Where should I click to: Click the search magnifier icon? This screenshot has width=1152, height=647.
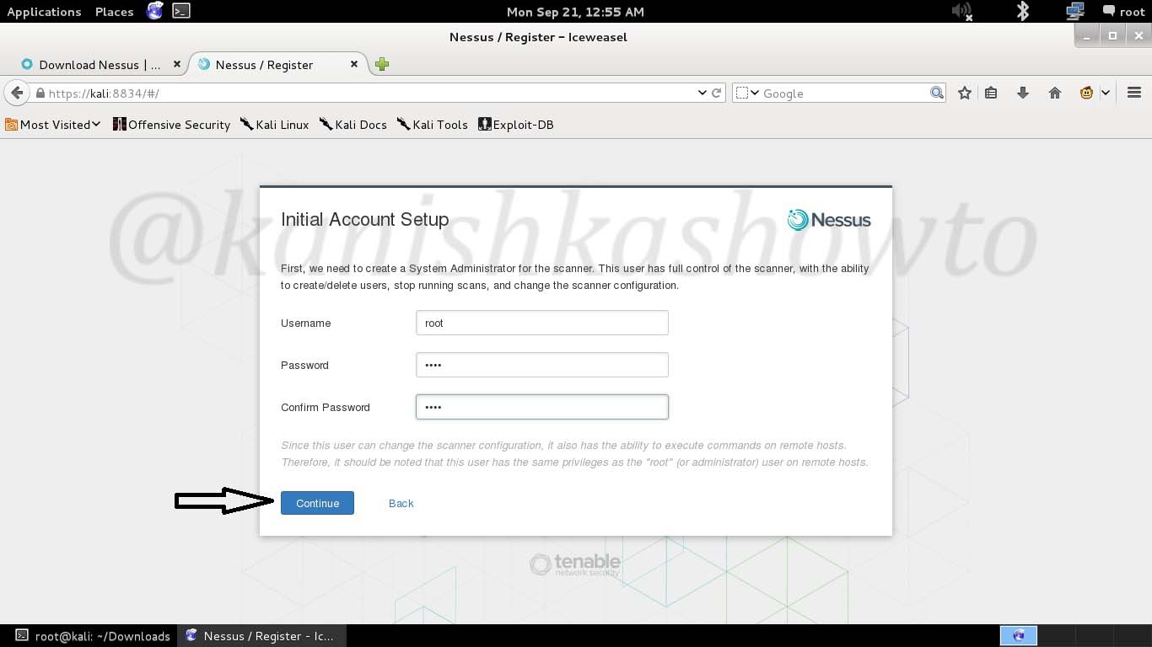point(937,93)
